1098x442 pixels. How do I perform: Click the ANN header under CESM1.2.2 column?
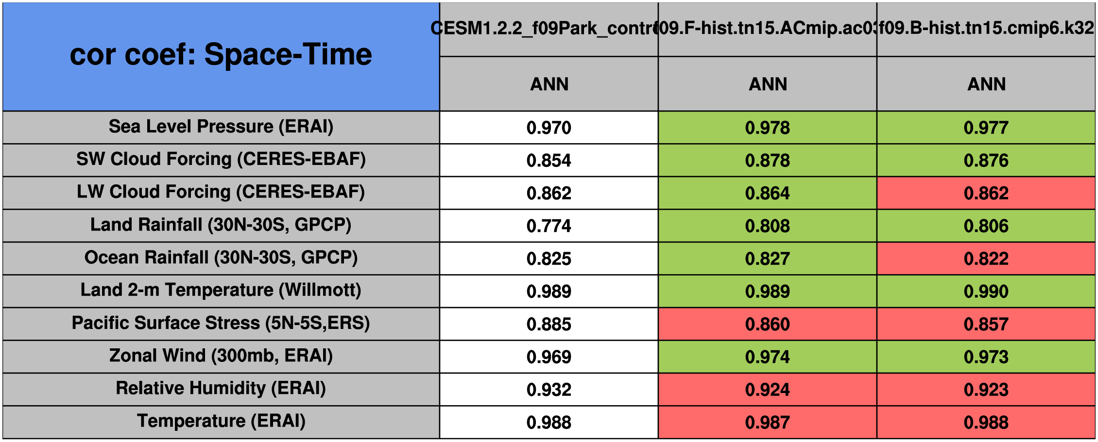549,84
